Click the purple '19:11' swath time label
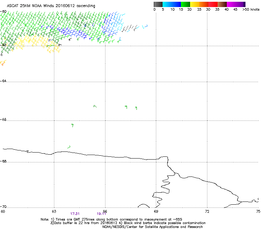The width and height of the screenshot is (261, 229). pyautogui.click(x=101, y=214)
